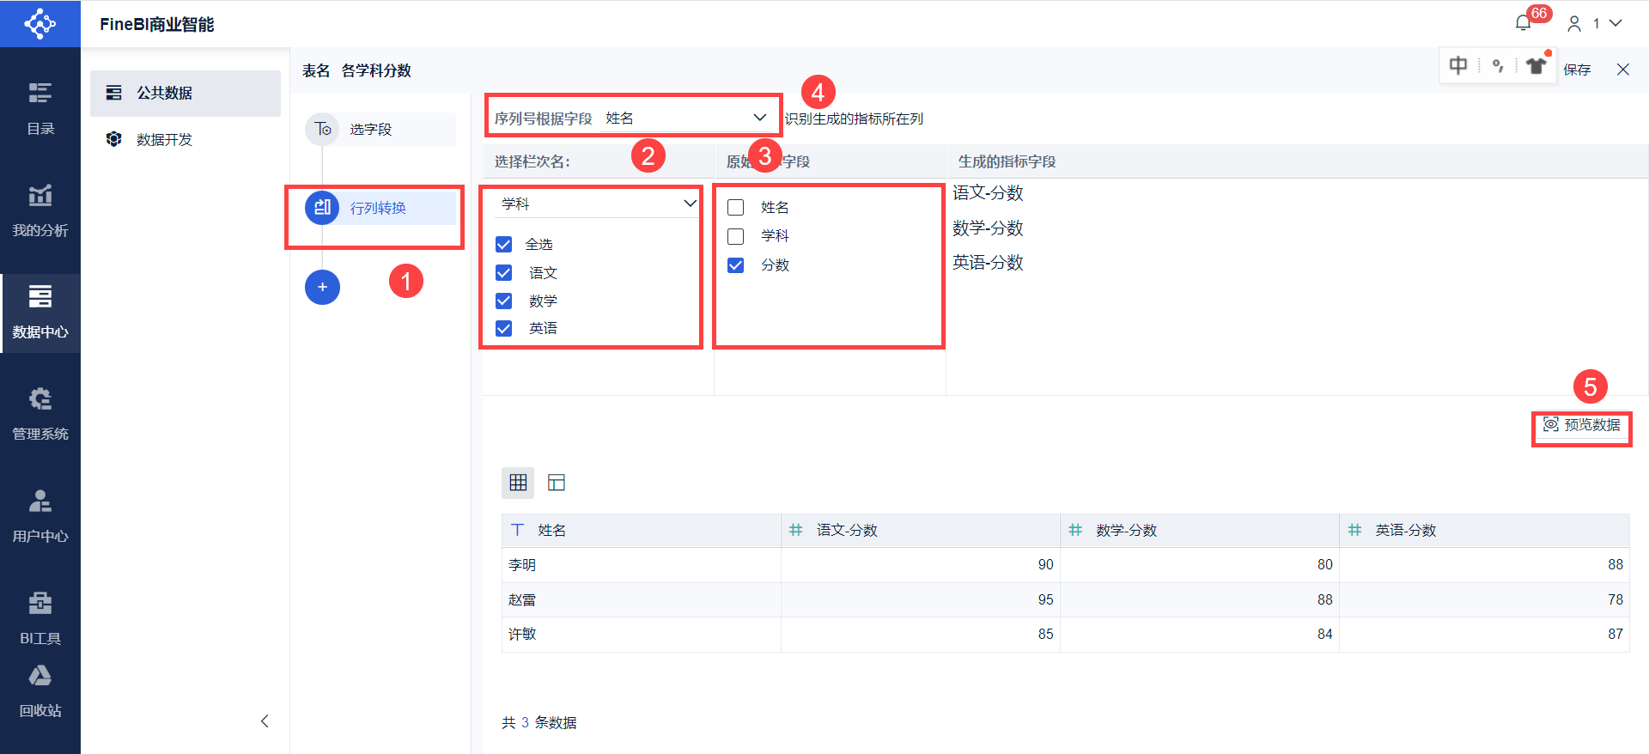Open the notification bell icon

[x=1524, y=23]
